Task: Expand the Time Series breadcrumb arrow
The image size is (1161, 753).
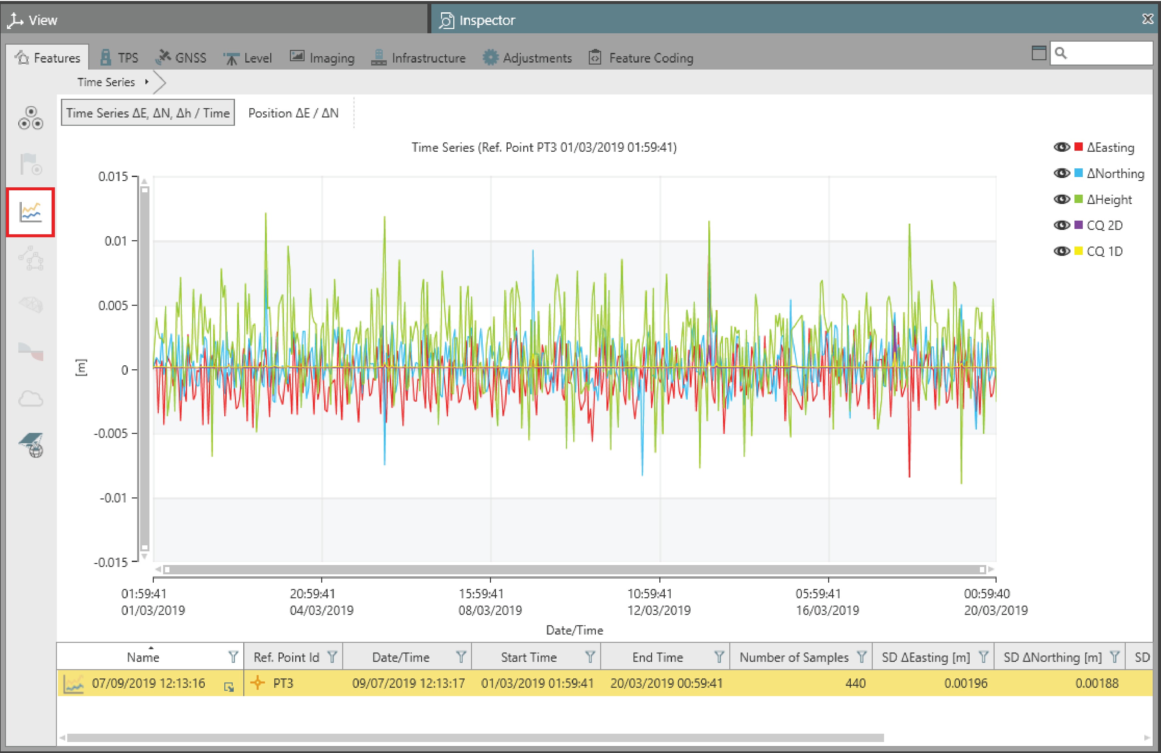Action: [146, 82]
